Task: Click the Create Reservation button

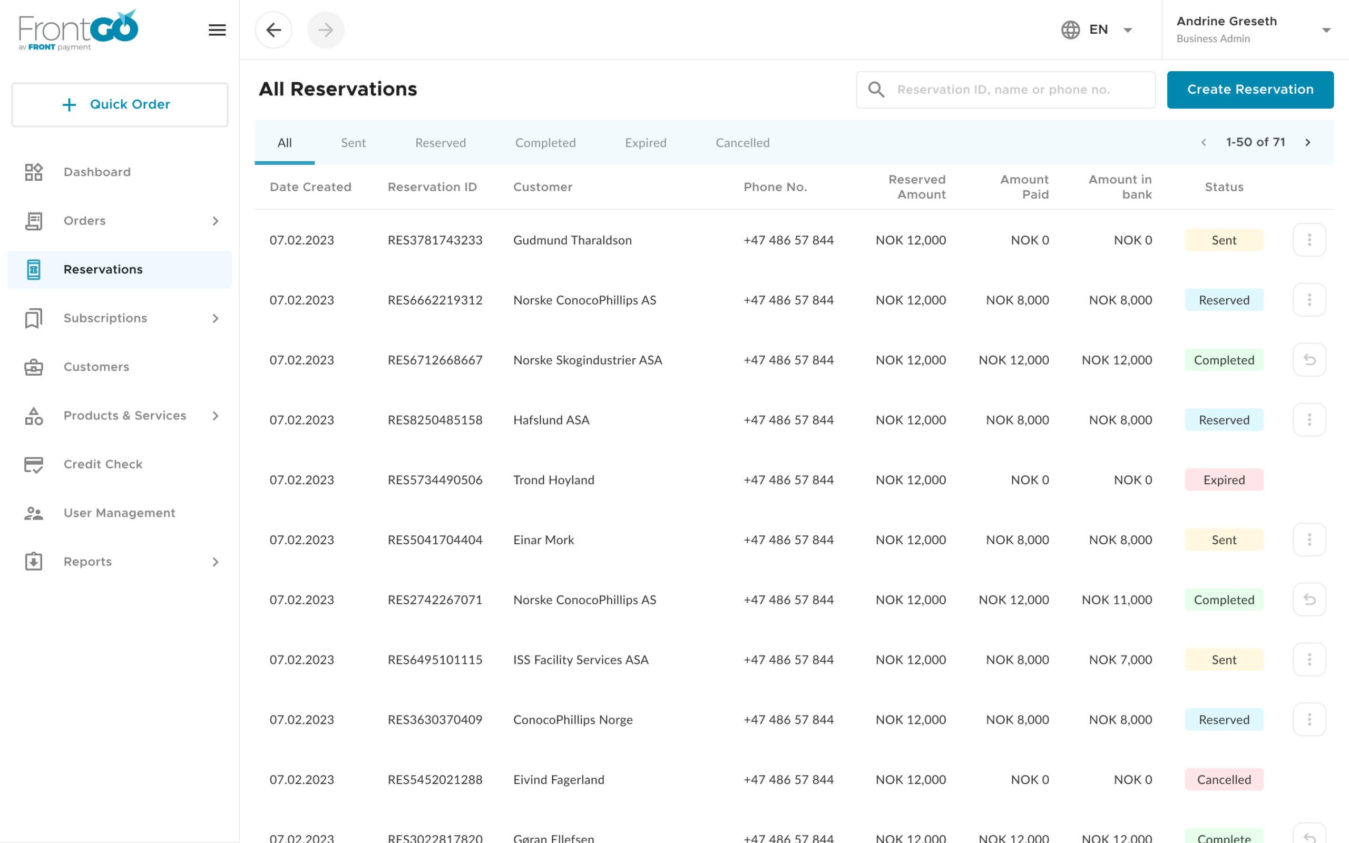Action: 1250,90
